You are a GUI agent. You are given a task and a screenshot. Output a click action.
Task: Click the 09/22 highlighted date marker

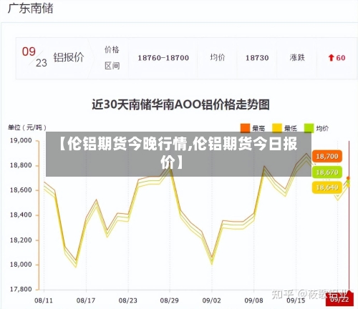coord(339,299)
